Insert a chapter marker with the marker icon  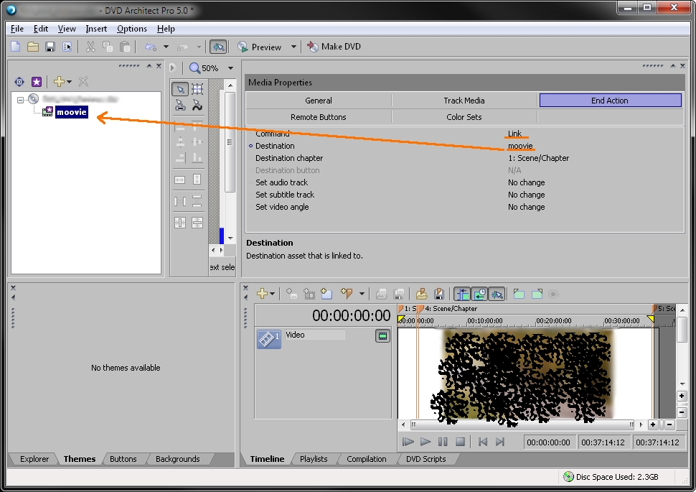coord(347,294)
